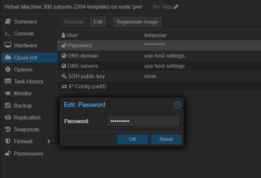Expand the Firewall submenu arrow

(49, 141)
